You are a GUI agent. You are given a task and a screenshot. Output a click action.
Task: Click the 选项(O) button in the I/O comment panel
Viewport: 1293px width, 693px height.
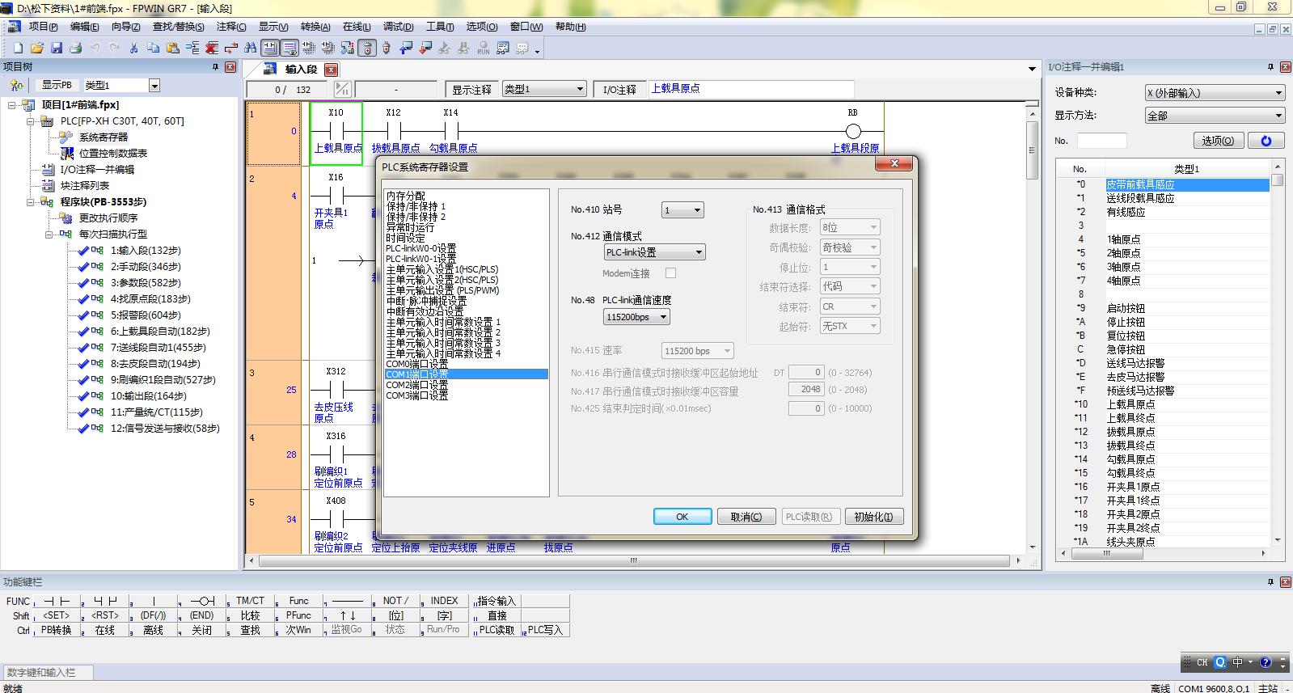click(x=1218, y=141)
